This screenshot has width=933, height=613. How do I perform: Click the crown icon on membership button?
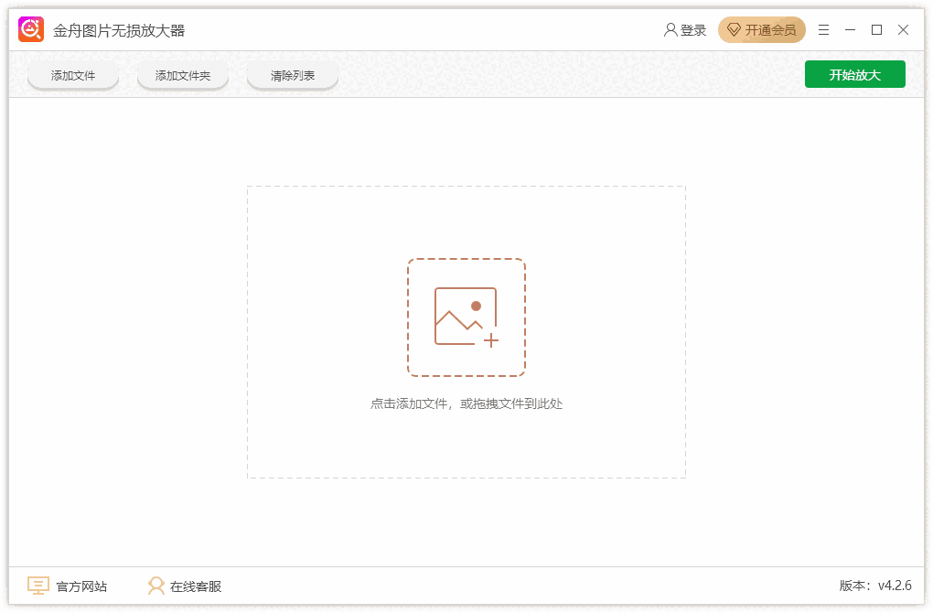[734, 29]
